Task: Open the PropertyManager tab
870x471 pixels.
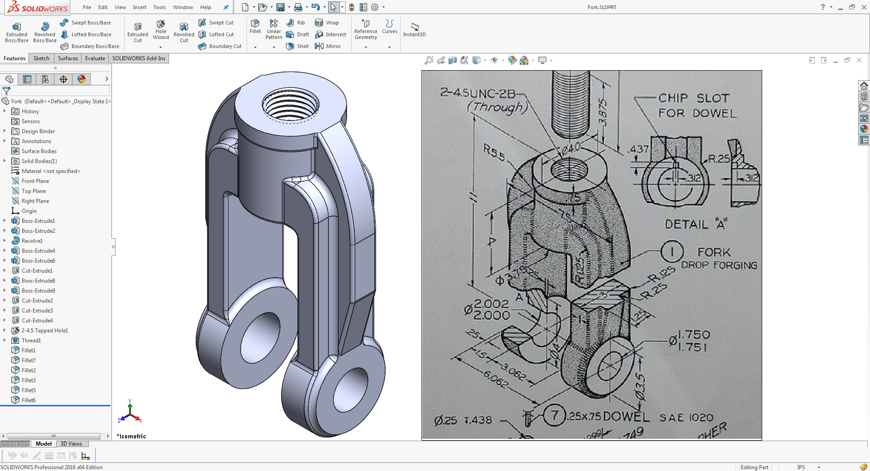Action: pos(27,79)
